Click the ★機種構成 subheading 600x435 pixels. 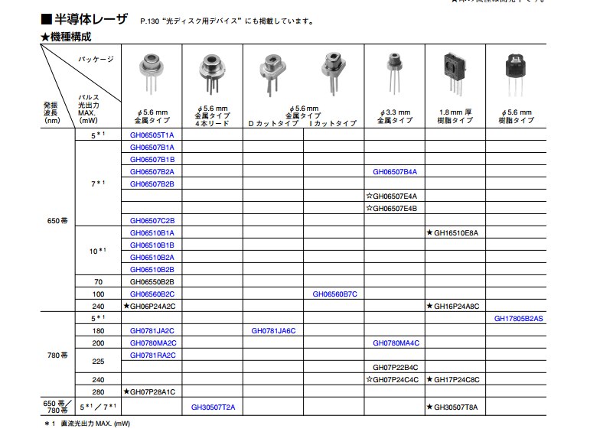[x=66, y=37]
